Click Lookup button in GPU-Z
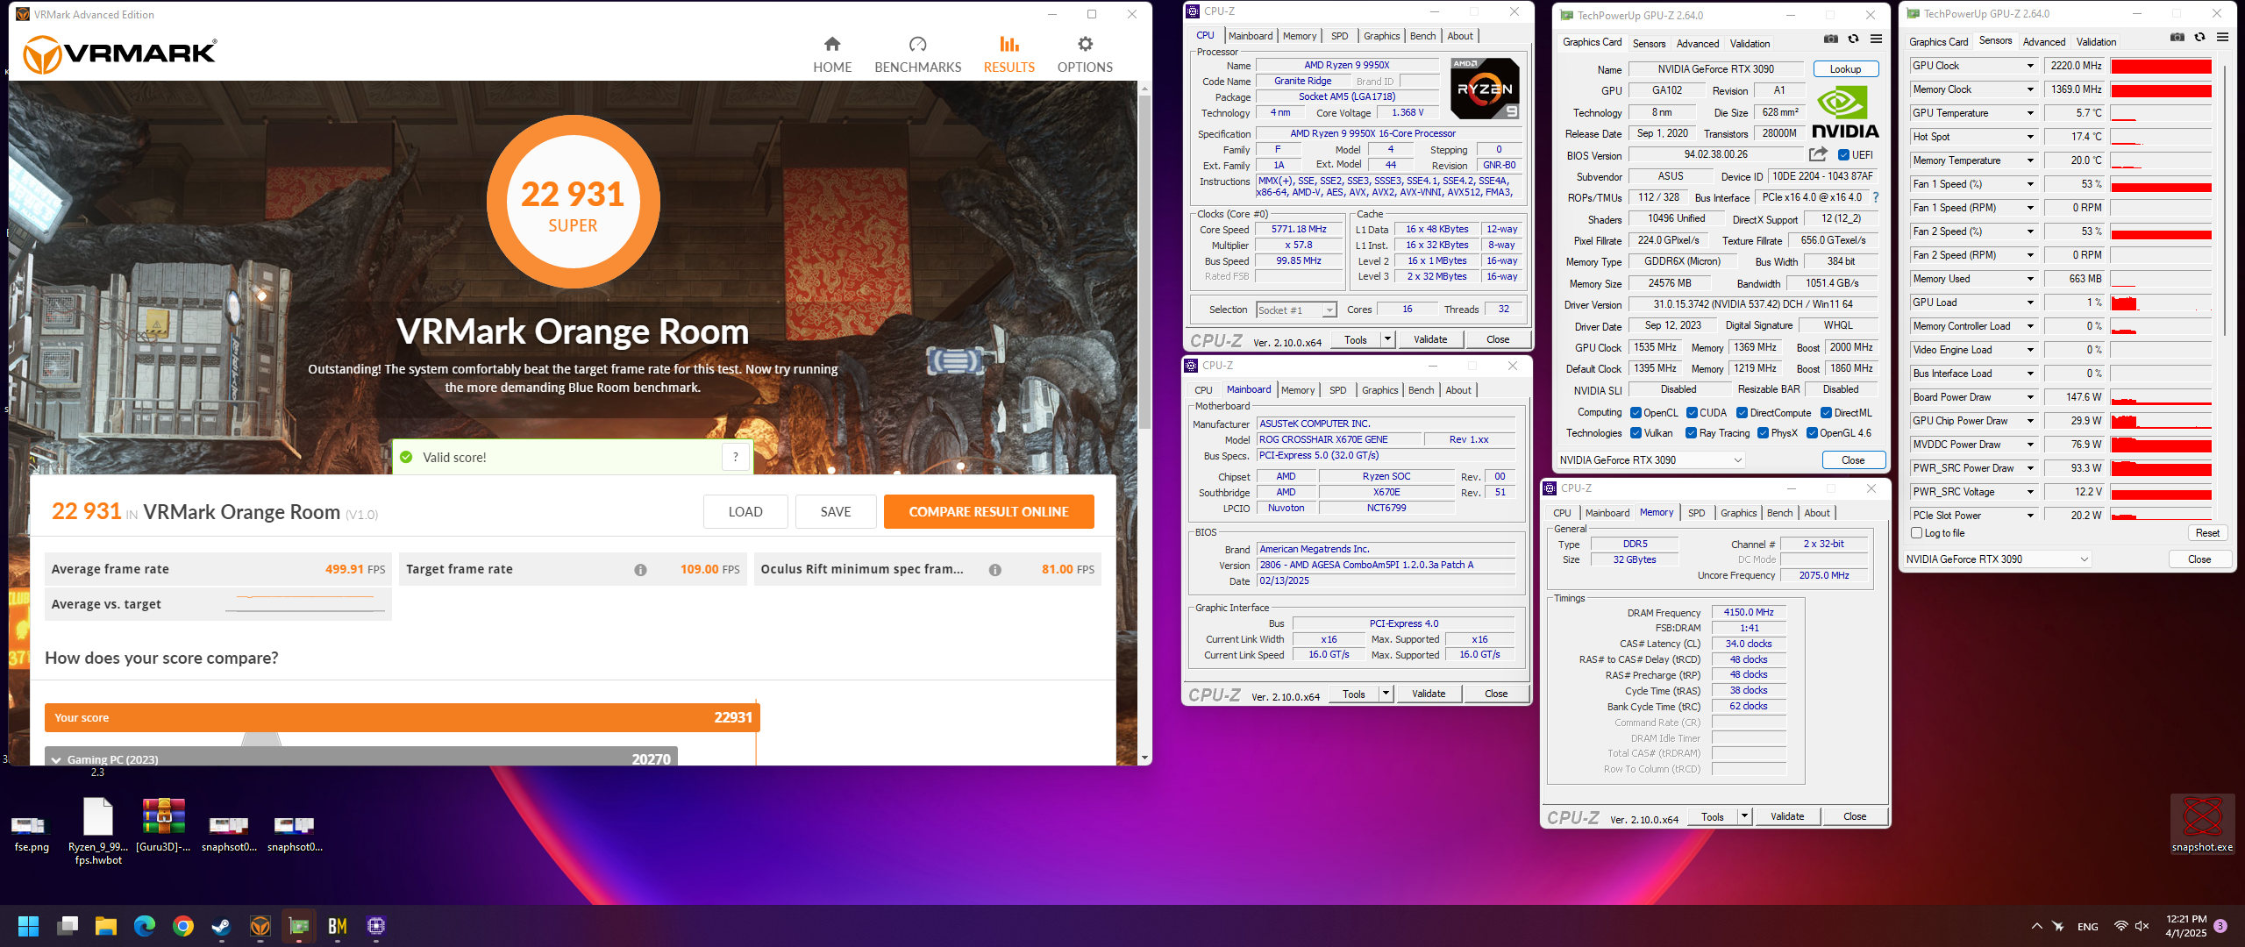The height and width of the screenshot is (947, 2245). (1845, 69)
